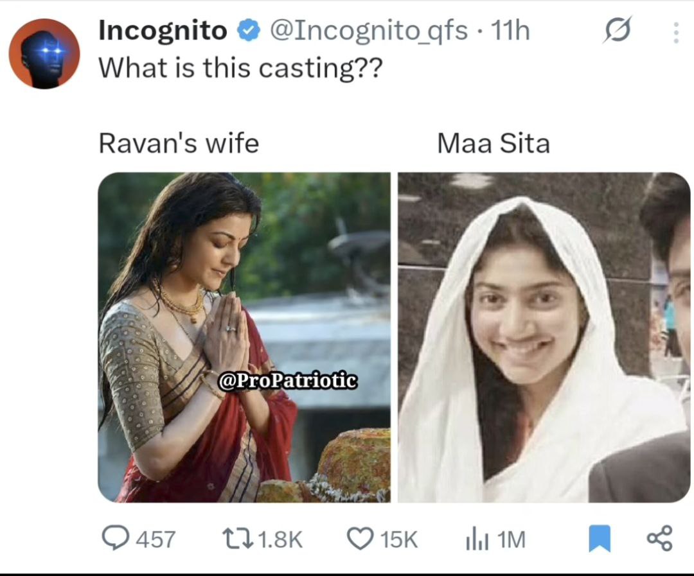The width and height of the screenshot is (694, 576).
Task: Open the Incognito profile avatar
Action: pos(44,53)
